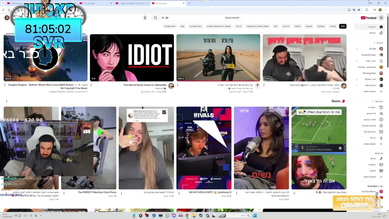Open WhatsApp from the taskbar
The height and width of the screenshot is (219, 389).
pyautogui.click(x=167, y=216)
